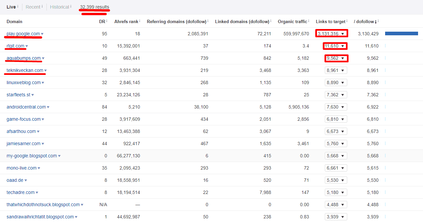423x222 pixels.
Task: Open the 6,673 links to target dropdown
Action: 336,131
